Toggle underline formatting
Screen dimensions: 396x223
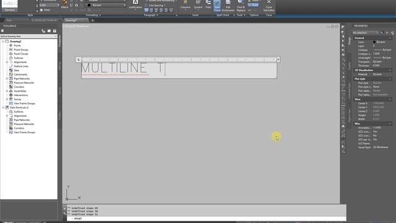[72, 5]
